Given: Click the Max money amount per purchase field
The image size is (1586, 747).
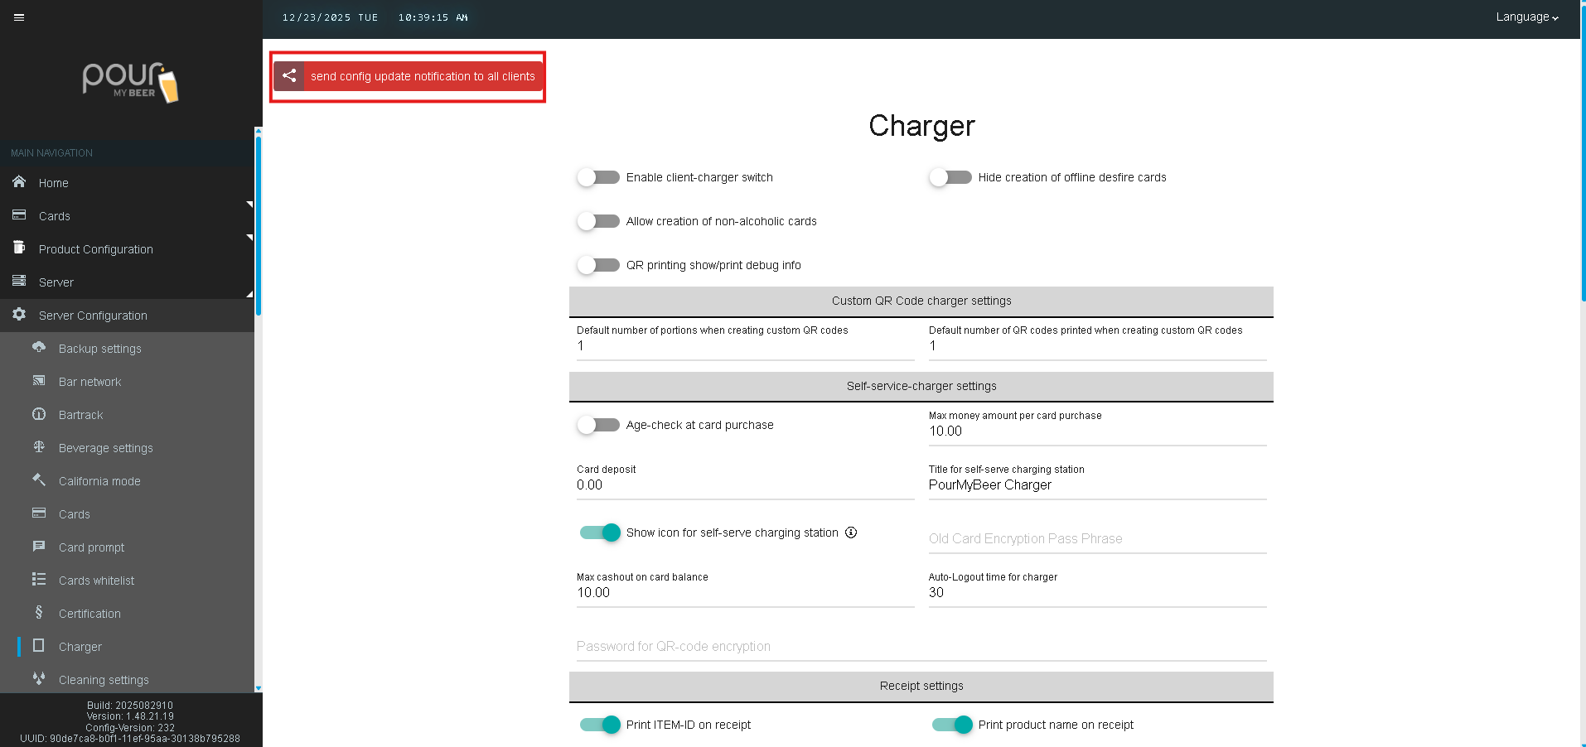Looking at the screenshot, I should (1096, 431).
